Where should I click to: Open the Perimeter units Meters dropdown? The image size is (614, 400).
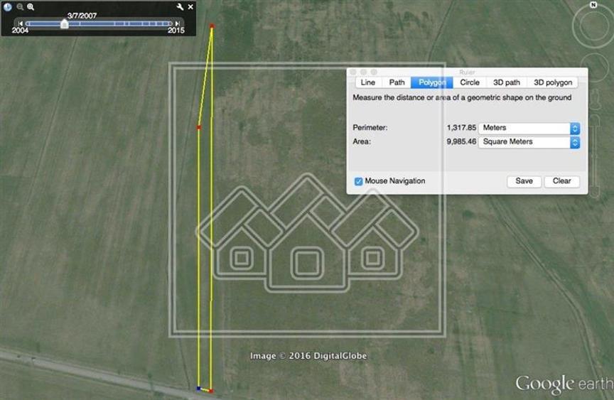pos(529,128)
